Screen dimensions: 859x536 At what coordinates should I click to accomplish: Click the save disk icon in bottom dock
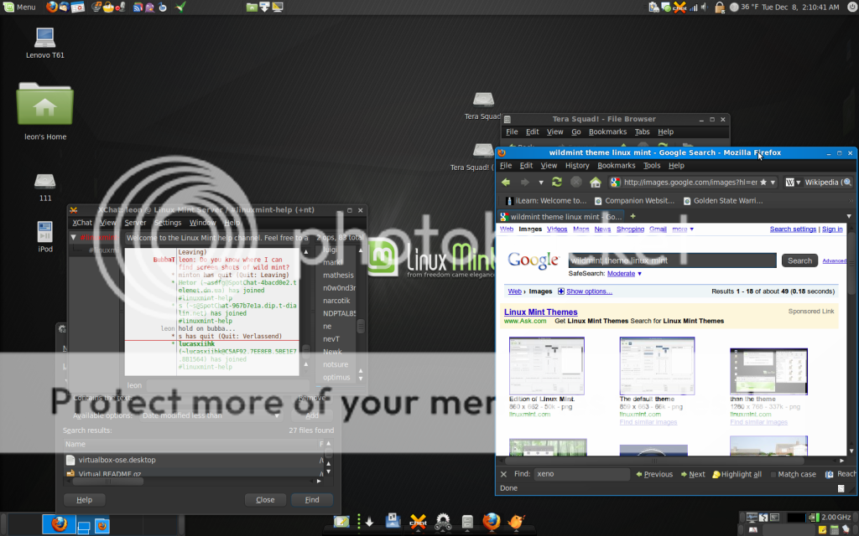[x=393, y=521]
